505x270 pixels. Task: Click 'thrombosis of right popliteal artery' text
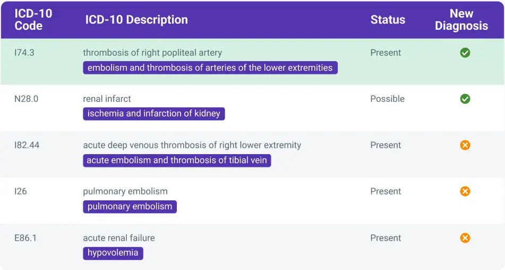pyautogui.click(x=152, y=53)
